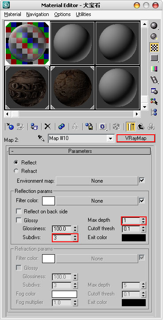Enable Glossy checkbox in Reflection params
Image resolution: width=163 pixels, height=320 pixels.
[19, 220]
